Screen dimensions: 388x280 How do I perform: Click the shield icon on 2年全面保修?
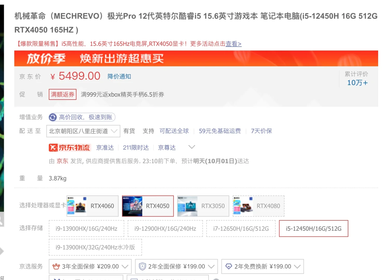[x=142, y=267]
